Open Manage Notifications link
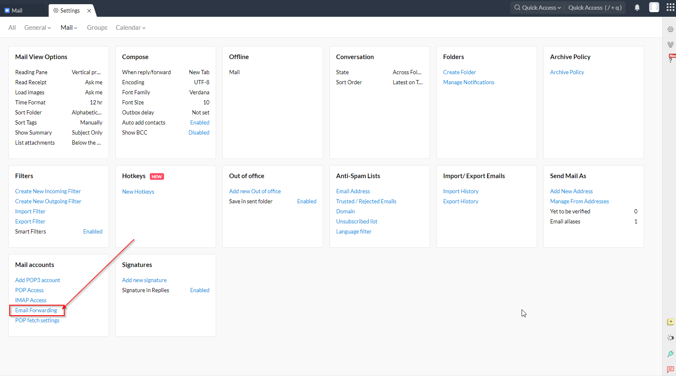Viewport: 676px width, 376px height. pyautogui.click(x=469, y=82)
